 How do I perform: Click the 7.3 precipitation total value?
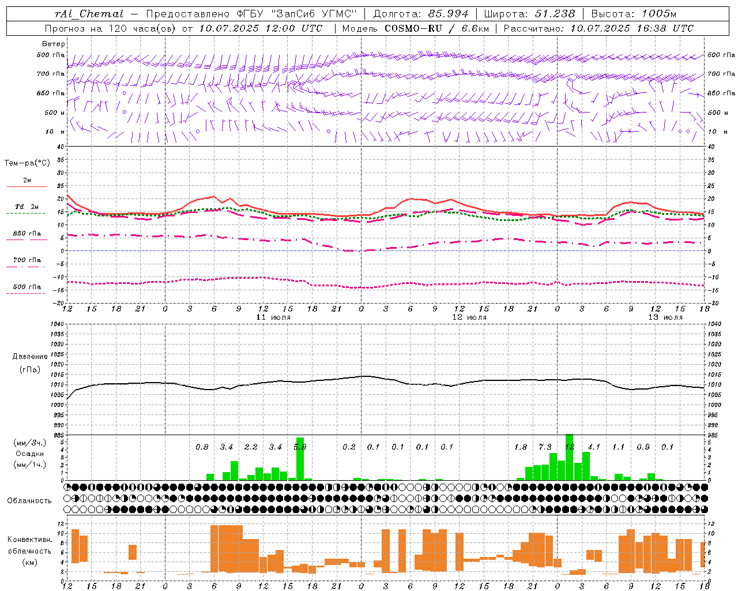click(545, 447)
